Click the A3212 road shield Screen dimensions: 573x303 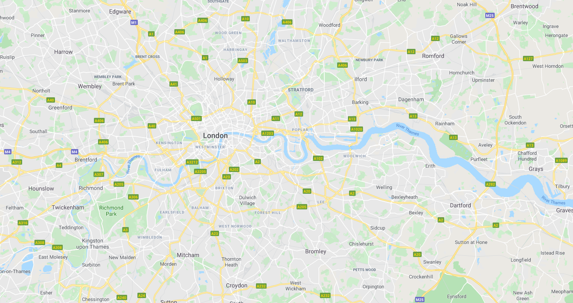(192, 162)
